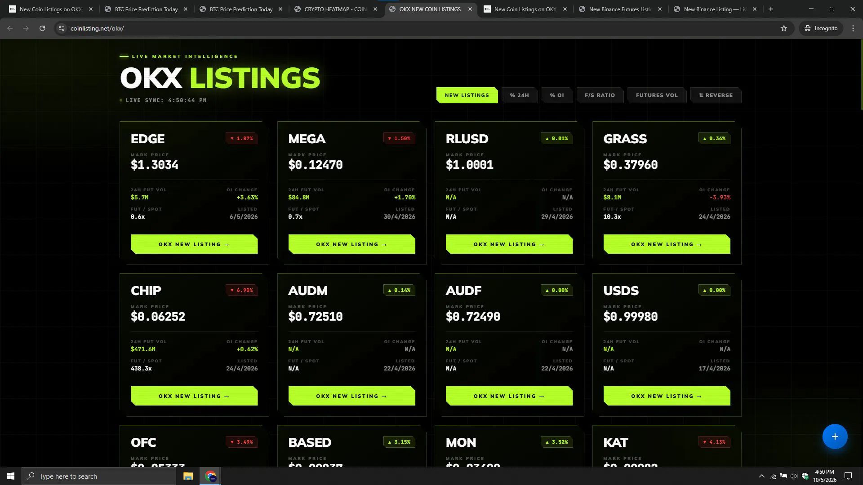Open OKX NEW LISTING button for EDGE
The width and height of the screenshot is (863, 485).
tap(194, 244)
